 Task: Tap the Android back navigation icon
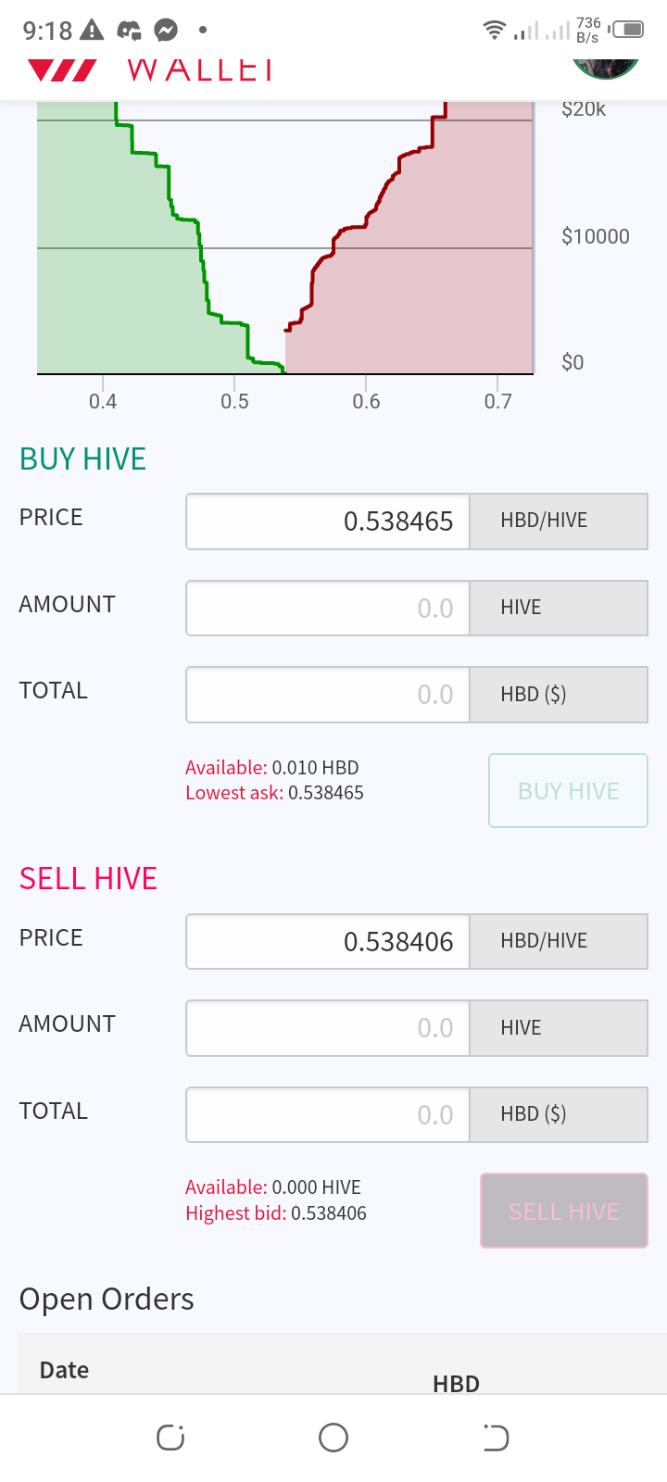[496, 1438]
